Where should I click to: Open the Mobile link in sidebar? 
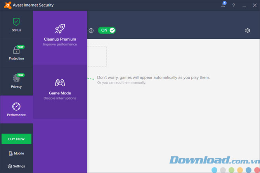tap(16, 154)
